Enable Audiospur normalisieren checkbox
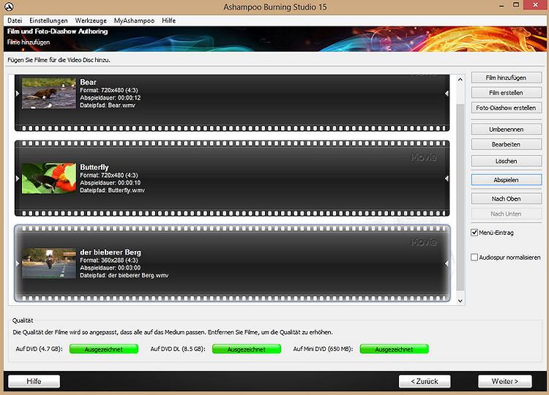The width and height of the screenshot is (549, 395). 474,257
